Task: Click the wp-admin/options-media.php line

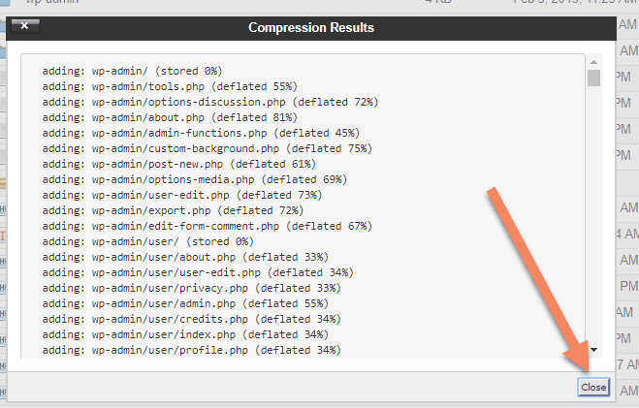Action: 195,179
